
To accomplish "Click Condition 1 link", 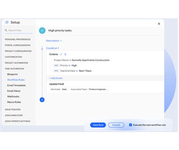I will click(x=52, y=48).
